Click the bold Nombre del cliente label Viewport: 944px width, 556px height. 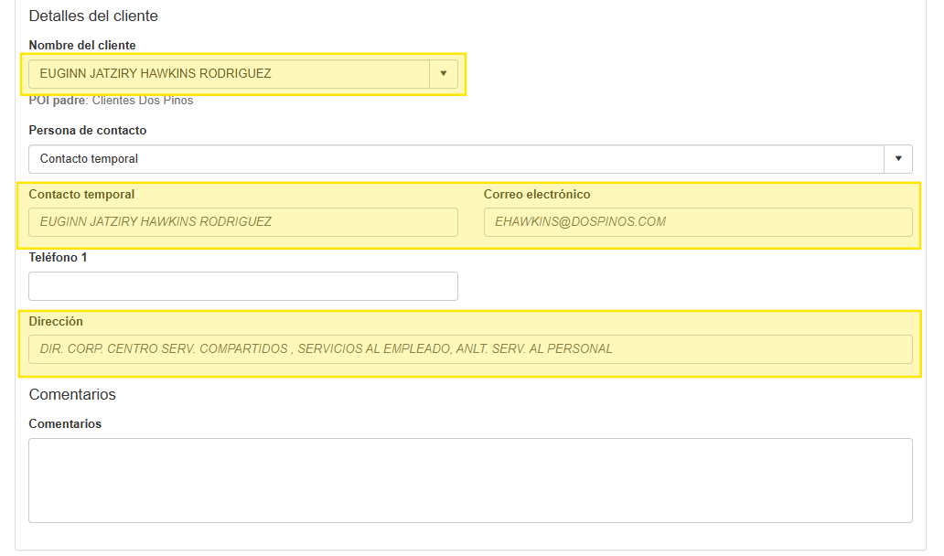click(x=82, y=46)
